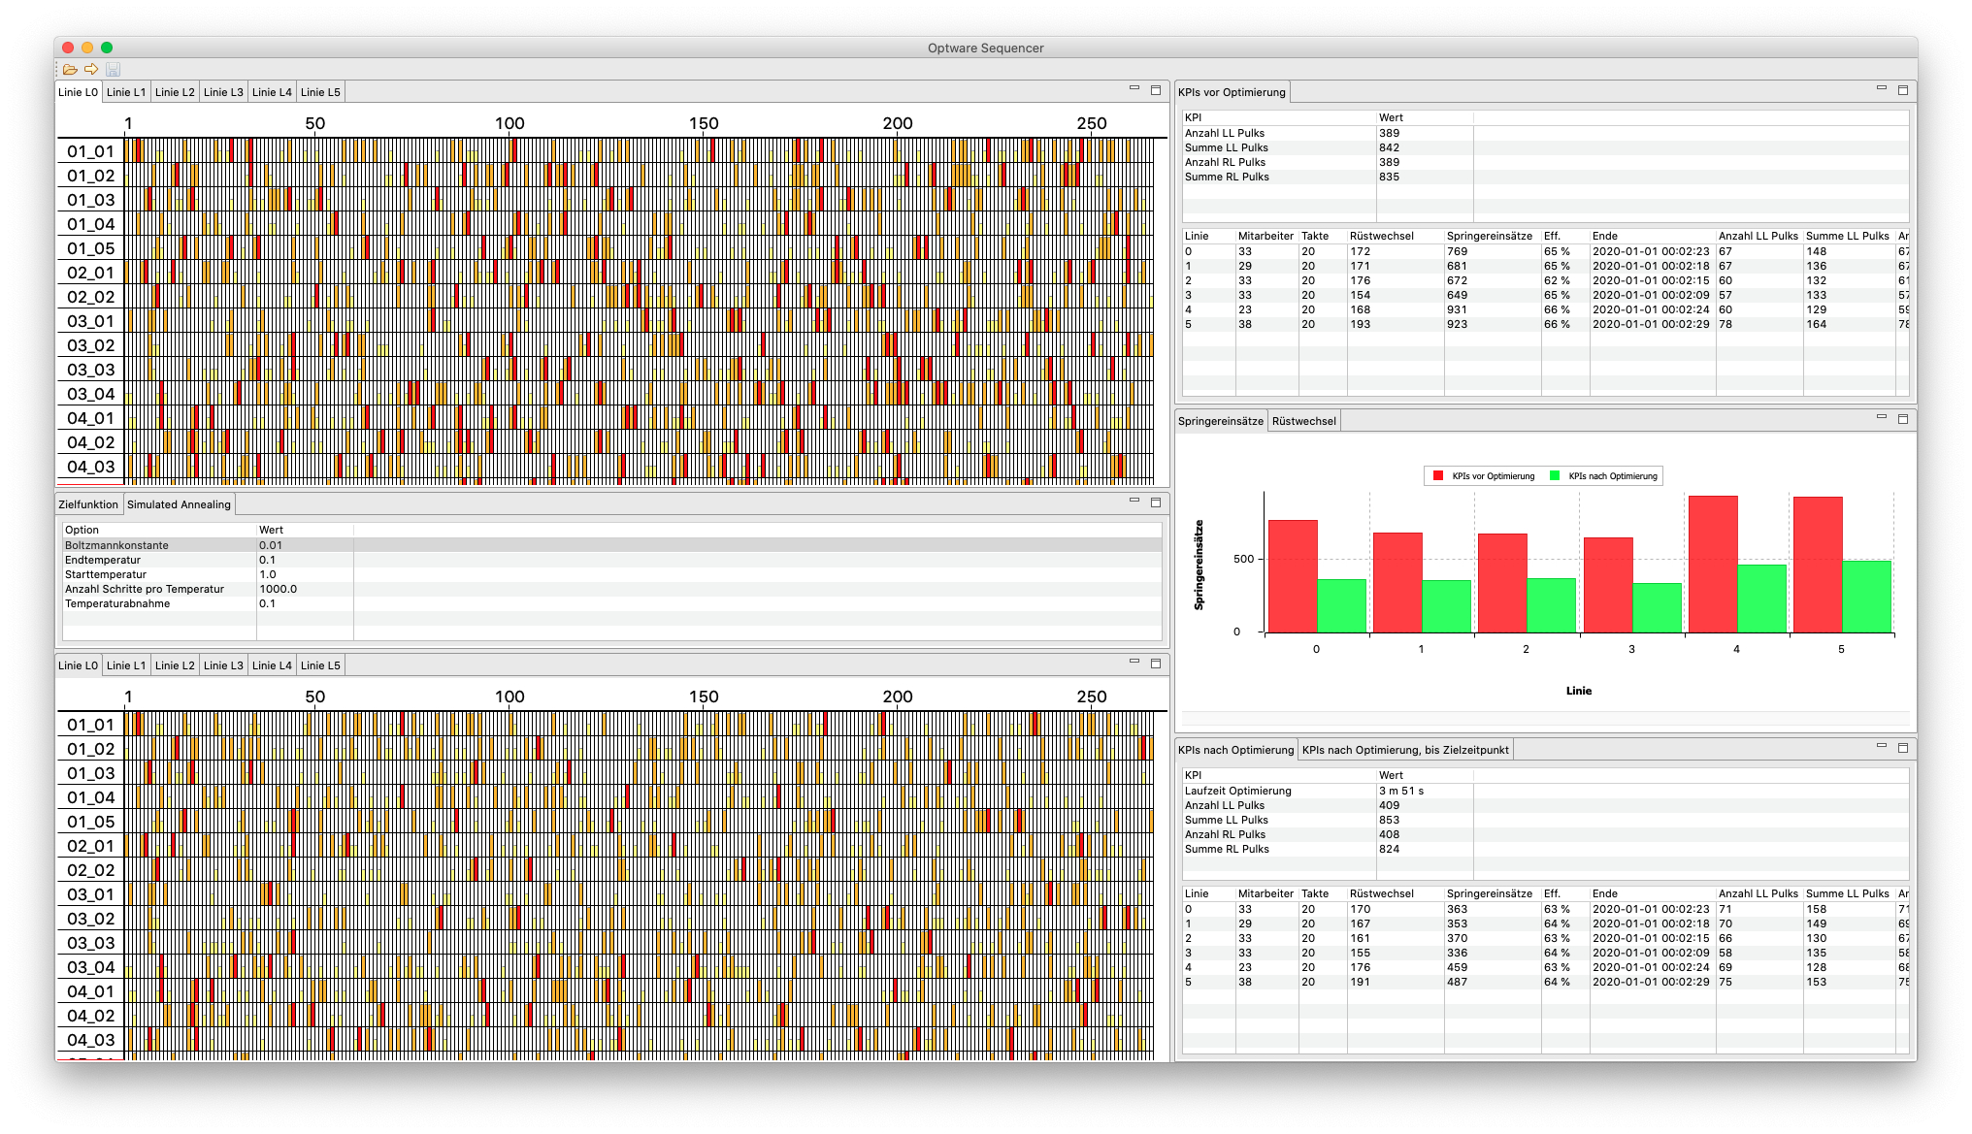
Task: Switch to Linie L3 tab in top panel
Action: click(223, 92)
